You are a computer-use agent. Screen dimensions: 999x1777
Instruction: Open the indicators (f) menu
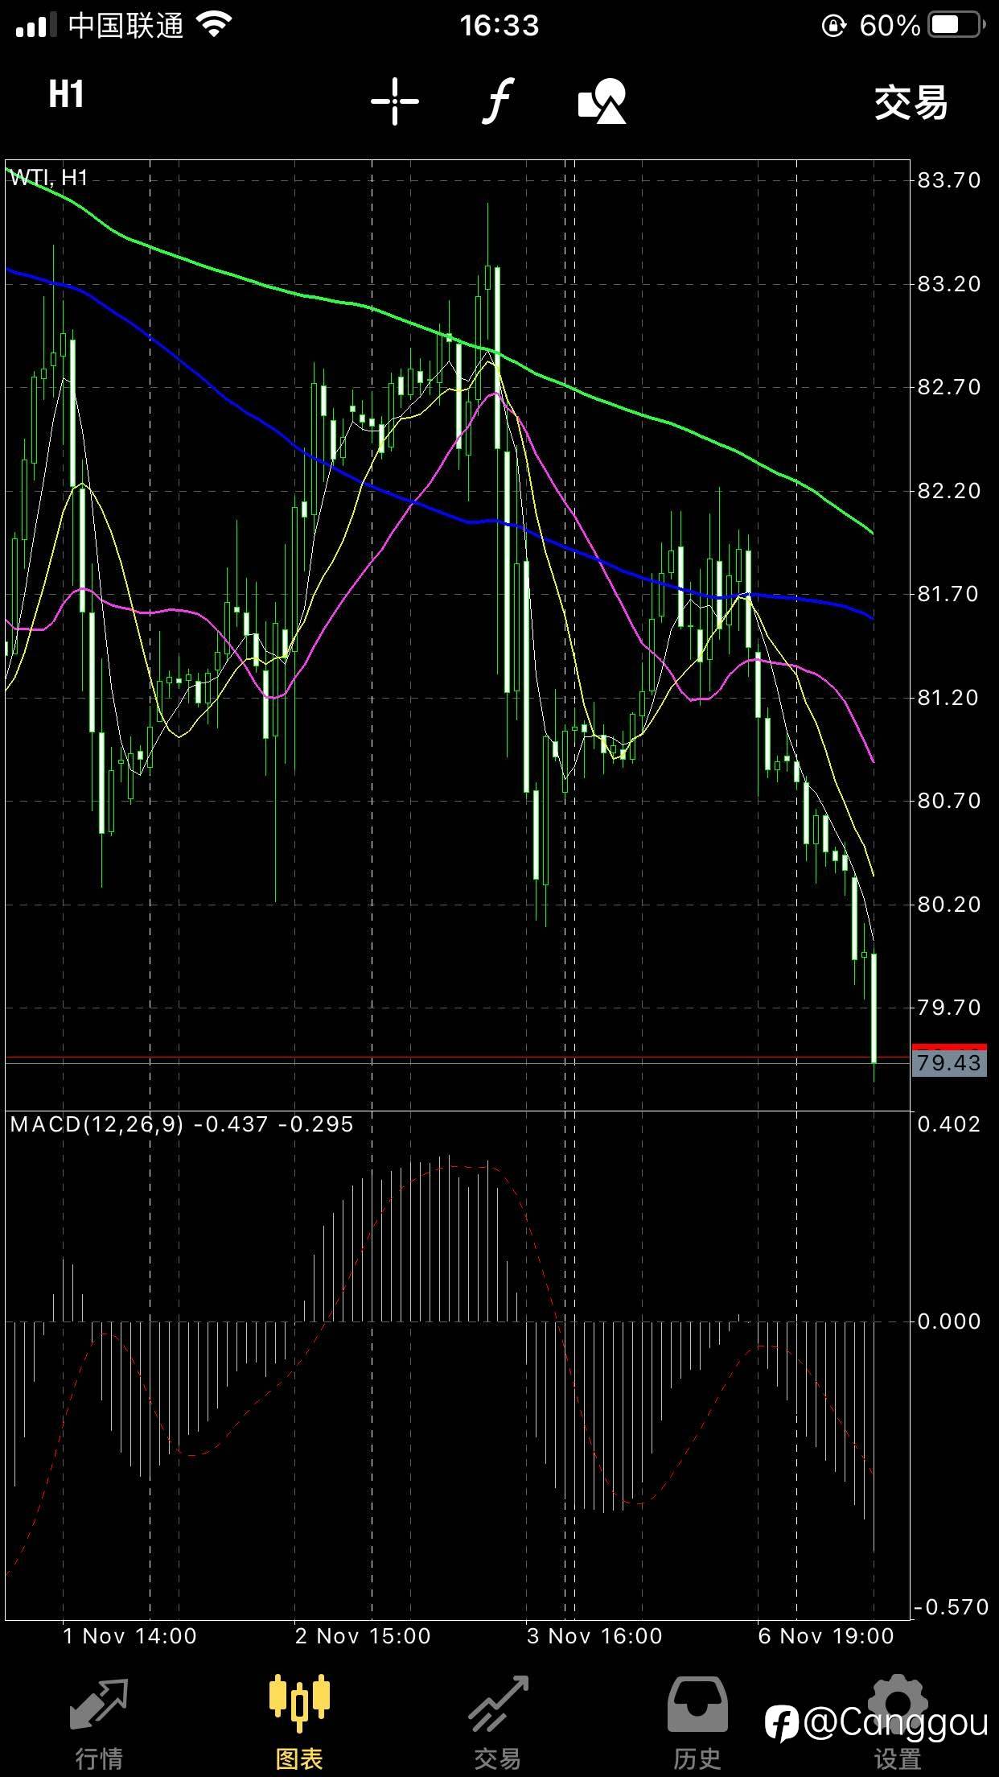(499, 101)
